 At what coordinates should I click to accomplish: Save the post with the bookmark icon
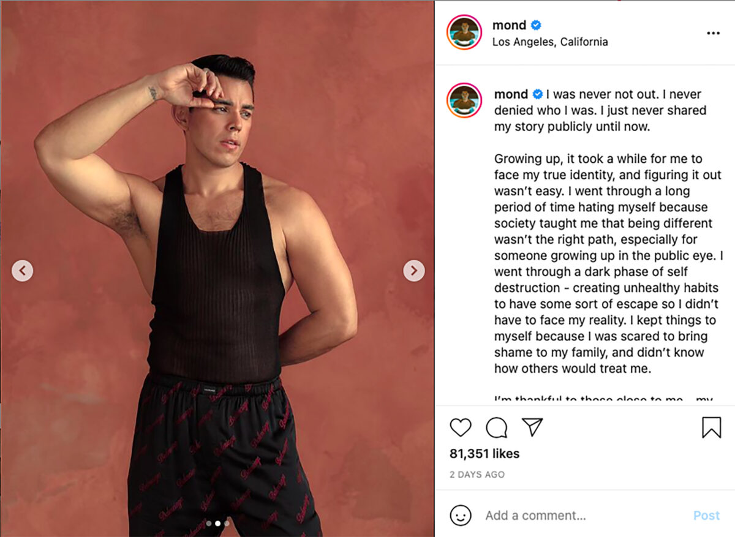[711, 427]
